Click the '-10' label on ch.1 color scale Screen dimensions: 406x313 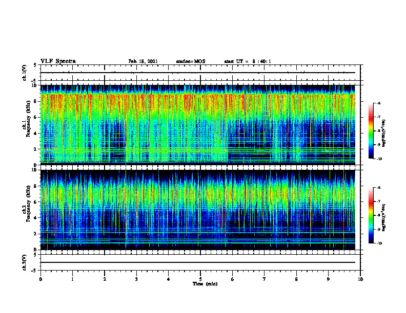[378, 159]
